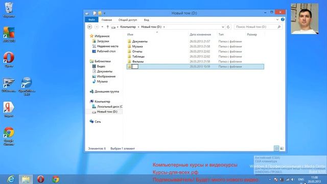Image resolution: width=327 pixels, height=184 pixels.
Task: Launch Opera from the taskbar
Action: (x=41, y=179)
